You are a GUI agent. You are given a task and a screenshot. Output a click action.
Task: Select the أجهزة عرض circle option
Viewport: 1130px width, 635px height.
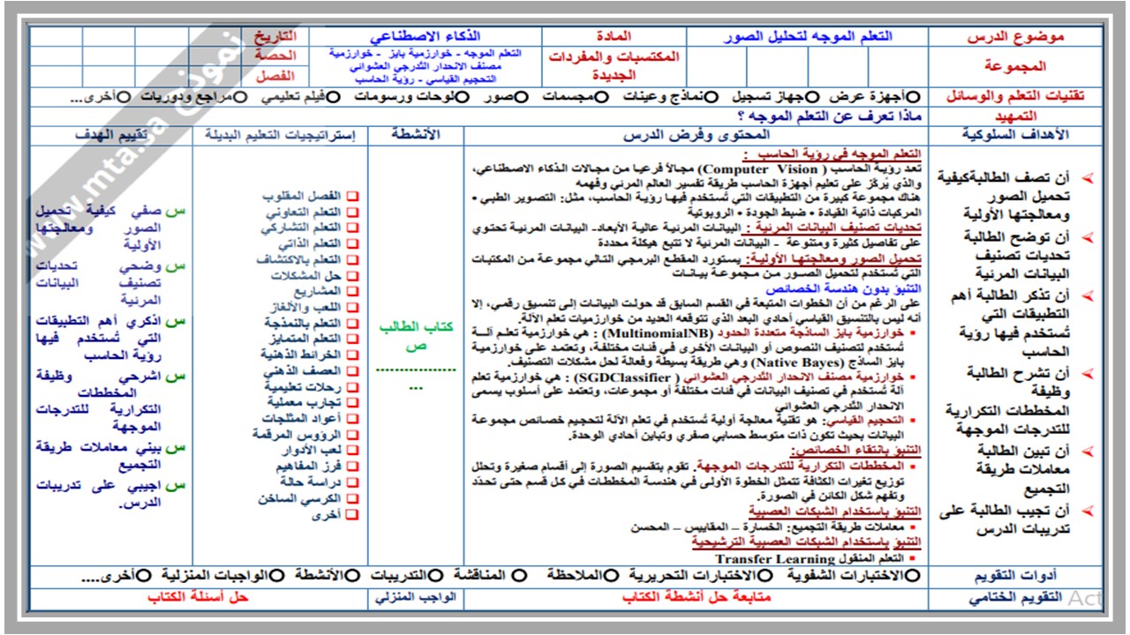913,96
